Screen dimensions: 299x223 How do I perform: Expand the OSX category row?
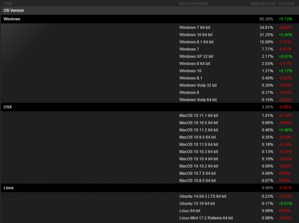click(x=150, y=107)
